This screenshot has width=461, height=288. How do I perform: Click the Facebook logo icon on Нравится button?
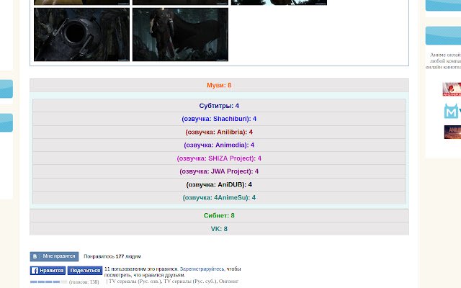pyautogui.click(x=35, y=271)
